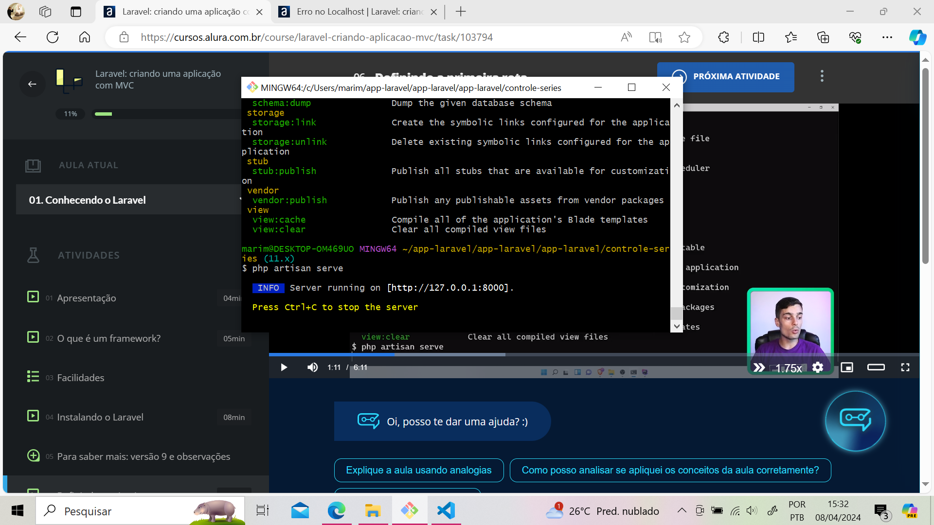This screenshot has height=525, width=934.
Task: Return to the course with the sidebar back arrow
Action: (32, 84)
